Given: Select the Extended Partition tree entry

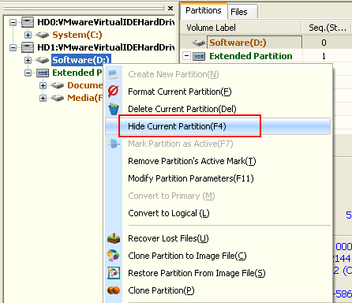Looking at the screenshot, I should [77, 73].
